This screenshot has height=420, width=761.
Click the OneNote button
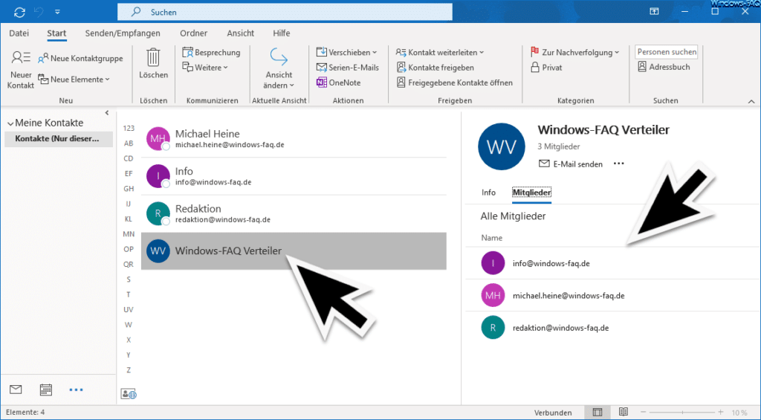(x=338, y=83)
